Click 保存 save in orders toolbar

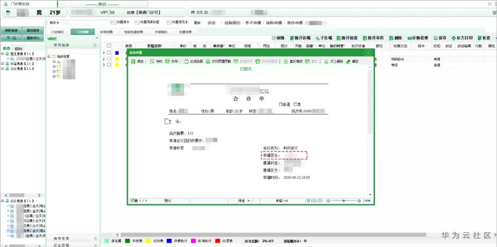[x=440, y=38]
